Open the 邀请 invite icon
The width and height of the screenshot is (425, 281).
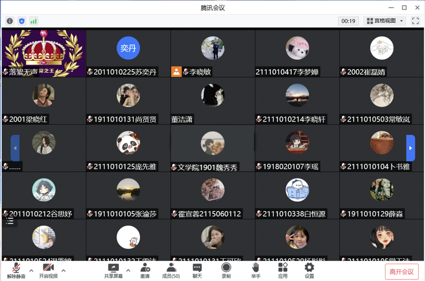(145, 270)
